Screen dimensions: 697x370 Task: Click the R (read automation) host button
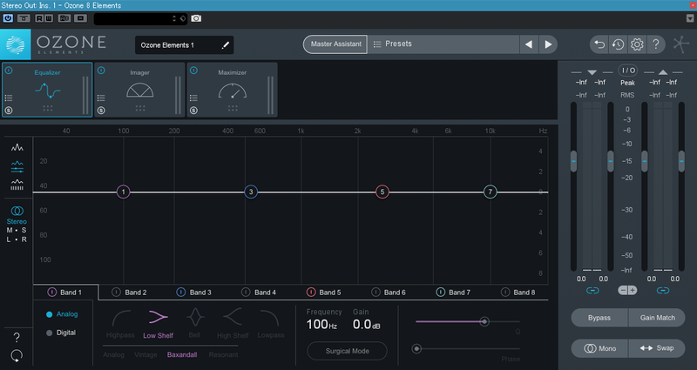[39, 18]
